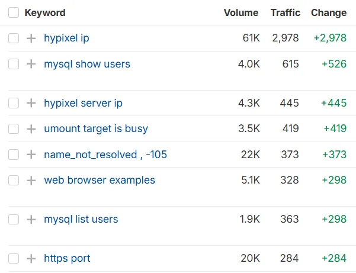Image resolution: width=356 pixels, height=273 pixels.
Task: Click the 22K volume value
Action: 251,155
